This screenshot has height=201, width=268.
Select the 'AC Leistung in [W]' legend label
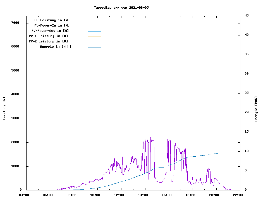click(52, 20)
